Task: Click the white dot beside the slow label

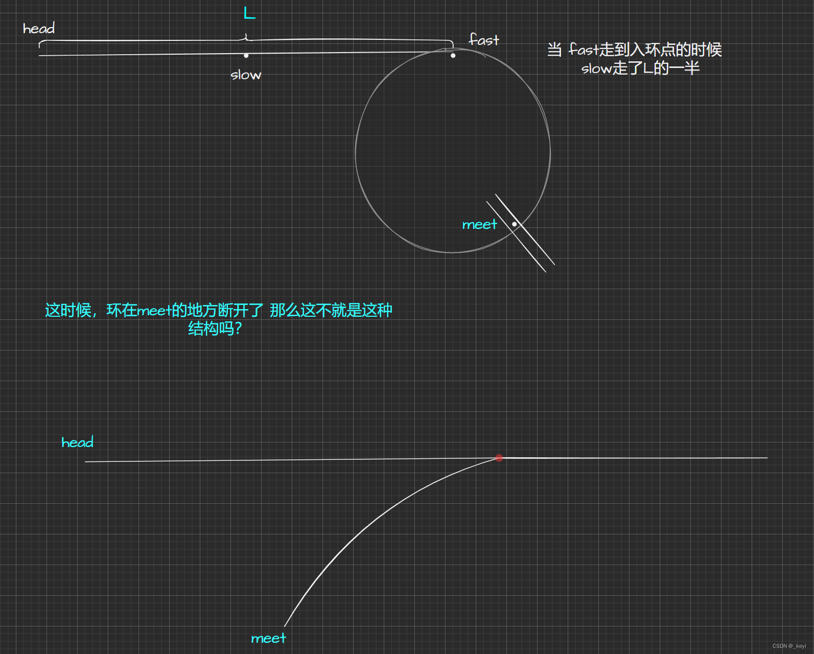Action: [x=246, y=56]
